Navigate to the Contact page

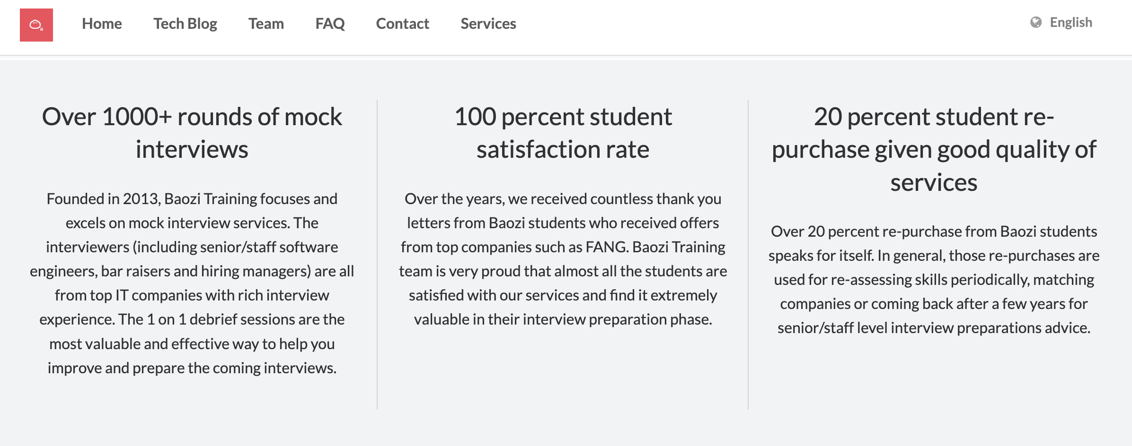pyautogui.click(x=402, y=24)
